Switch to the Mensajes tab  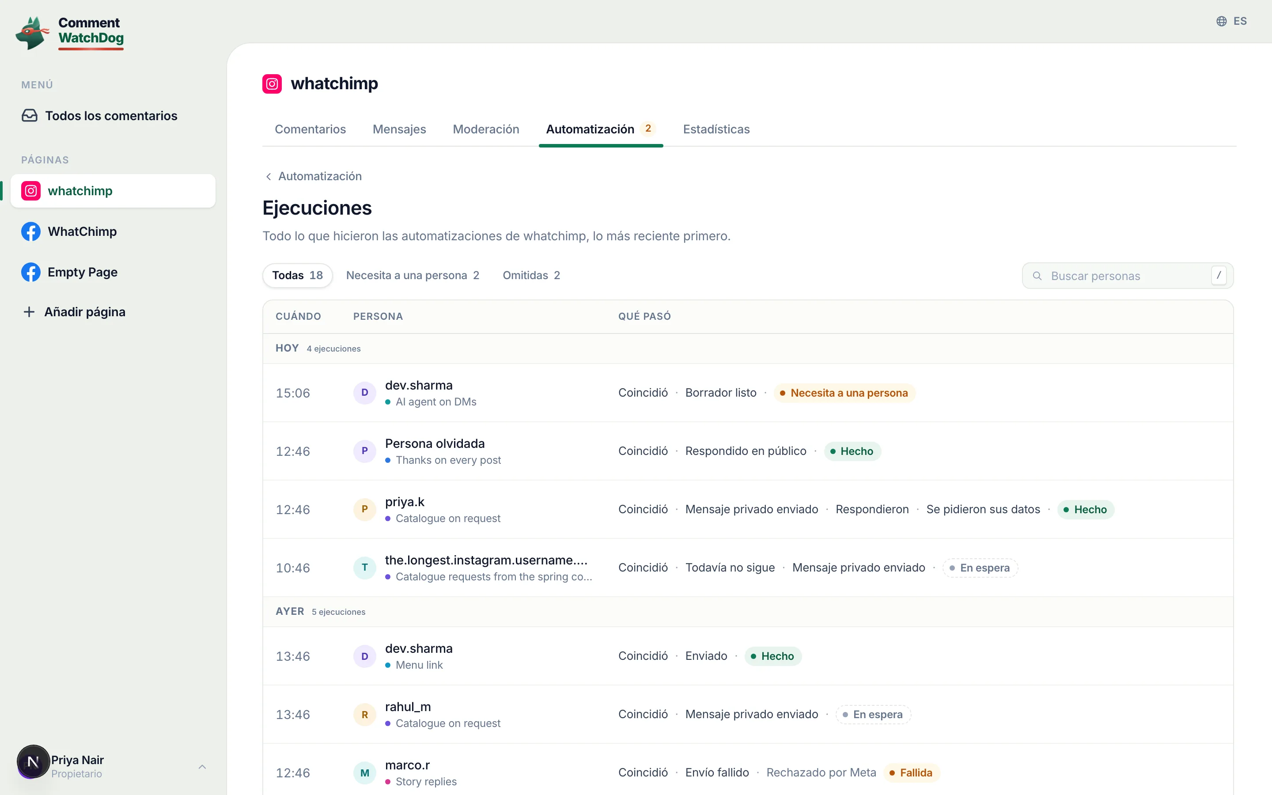(399, 129)
